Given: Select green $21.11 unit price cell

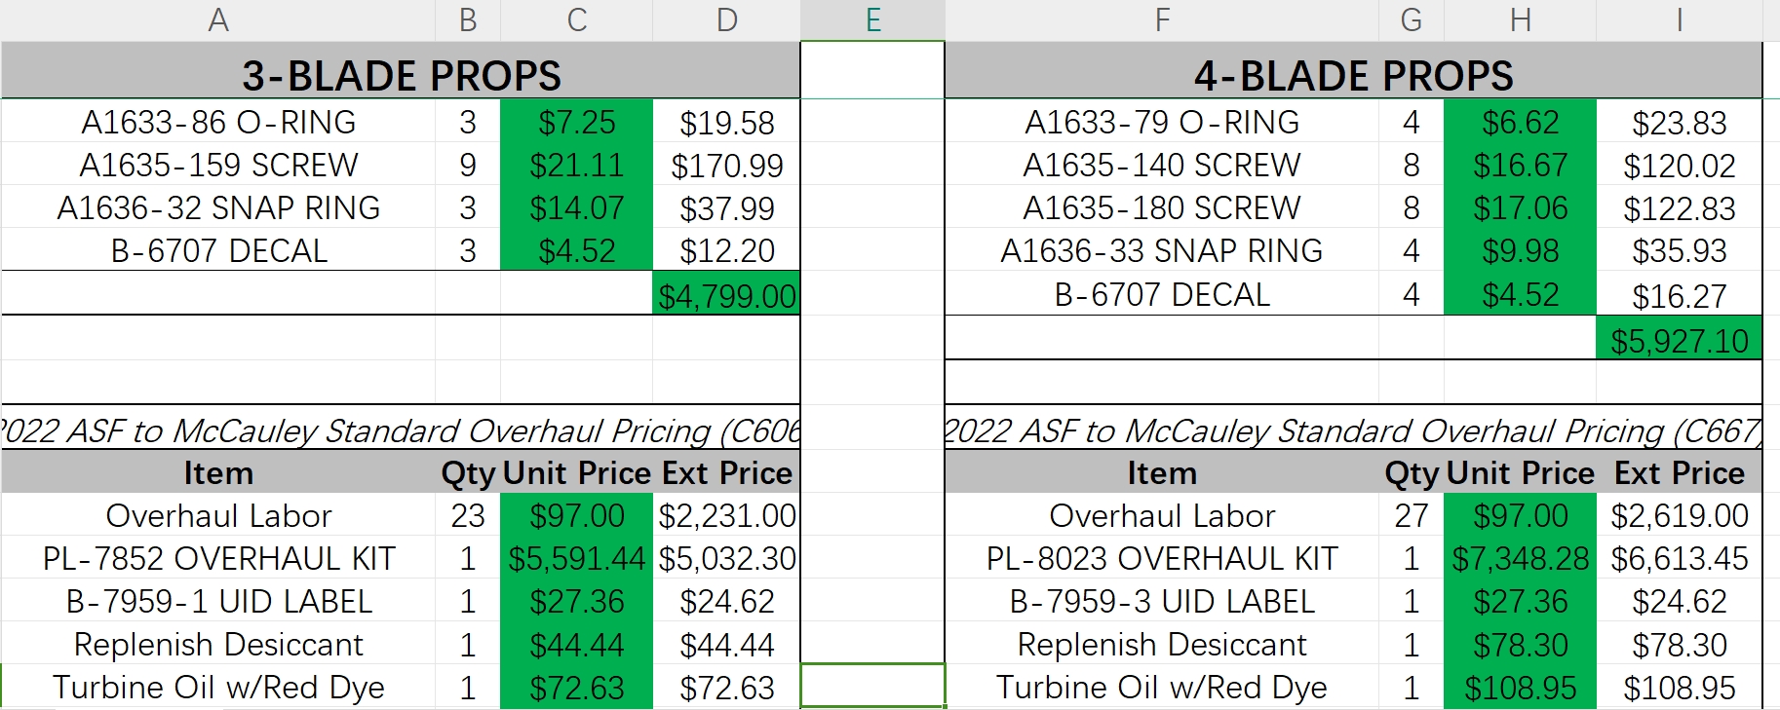Looking at the screenshot, I should [x=576, y=165].
